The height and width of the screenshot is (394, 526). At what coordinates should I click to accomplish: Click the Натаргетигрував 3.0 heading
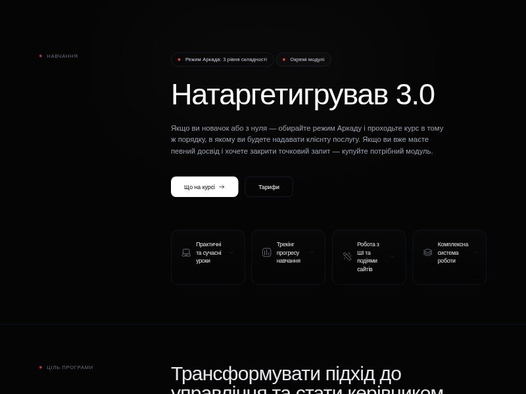(302, 94)
